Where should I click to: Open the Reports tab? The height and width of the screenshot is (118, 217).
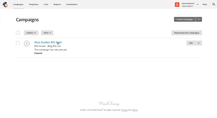[x=57, y=4]
